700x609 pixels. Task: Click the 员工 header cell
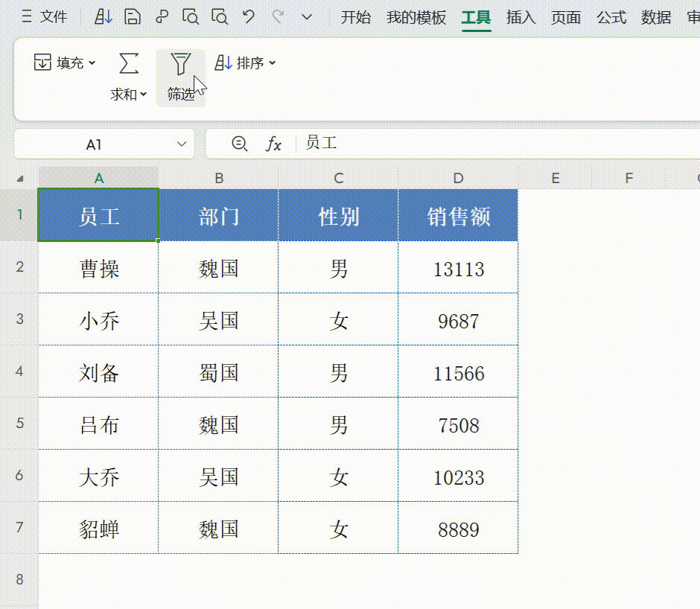click(x=98, y=215)
